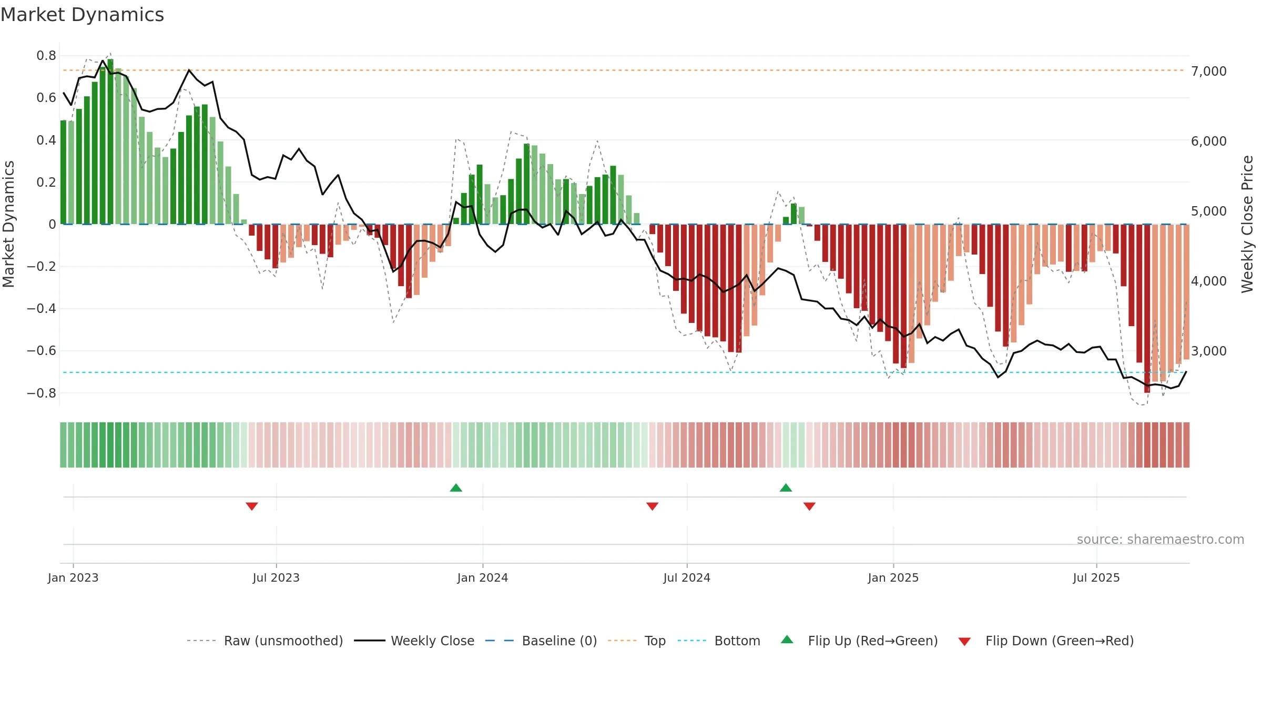Click the Weekly Close Price axis title
The height and width of the screenshot is (710, 1262).
click(x=1247, y=224)
